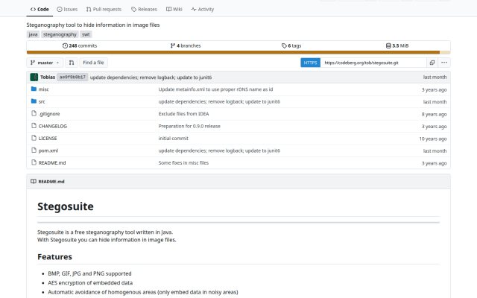View the 6 tags list
477x298 pixels.
pos(291,45)
